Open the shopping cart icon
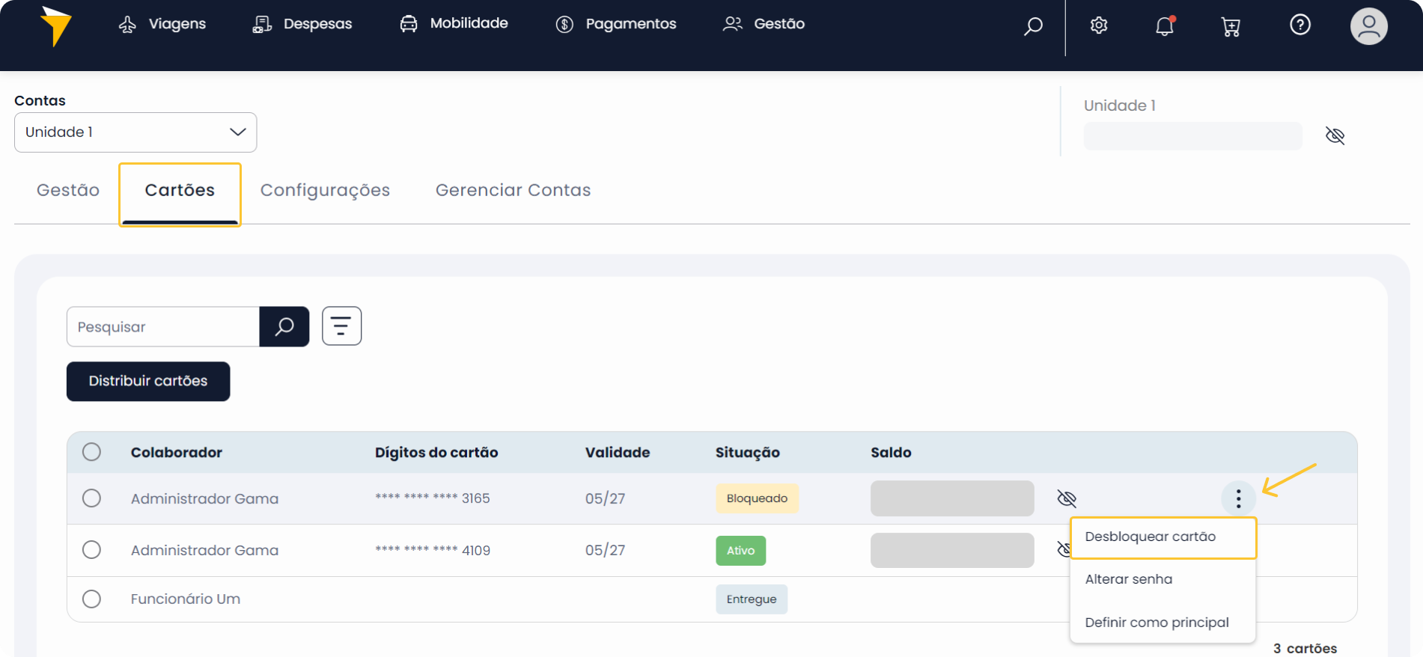Image resolution: width=1423 pixels, height=657 pixels. 1231,27
